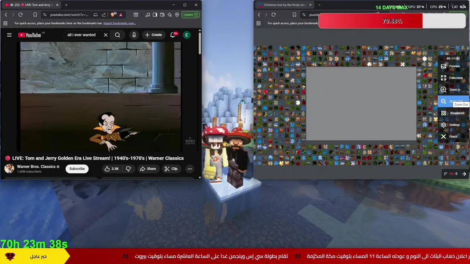
Task: Expand the player score panel arrow
Action: coord(464,174)
